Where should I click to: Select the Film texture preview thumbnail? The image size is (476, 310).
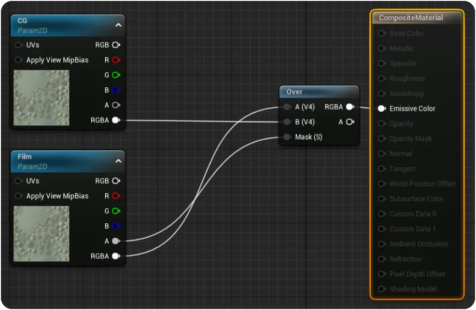click(42, 234)
